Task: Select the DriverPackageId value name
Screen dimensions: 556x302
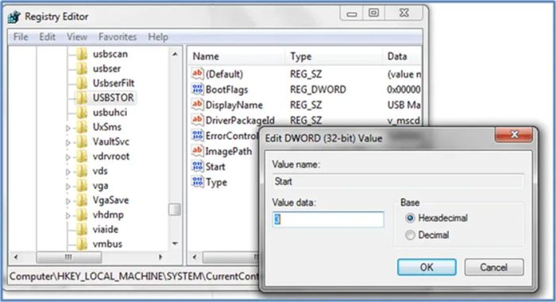Action: click(240, 121)
